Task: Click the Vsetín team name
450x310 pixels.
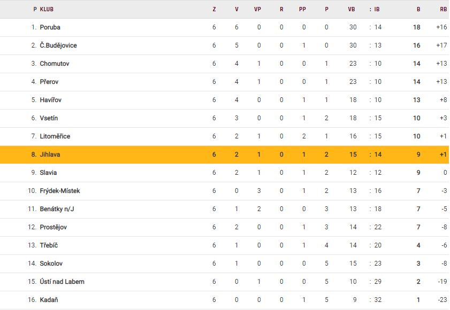Action: [x=49, y=118]
